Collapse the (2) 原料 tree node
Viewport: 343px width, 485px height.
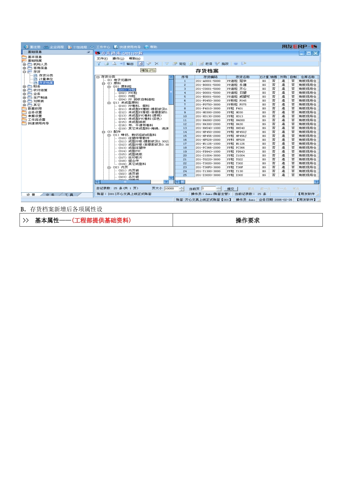[103, 83]
